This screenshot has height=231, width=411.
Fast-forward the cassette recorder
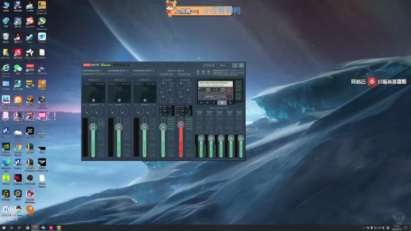tap(208, 103)
